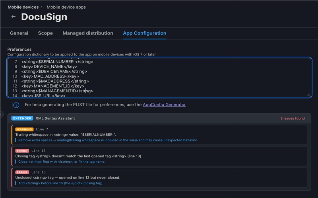Select the Managed distribution tab

88,33
